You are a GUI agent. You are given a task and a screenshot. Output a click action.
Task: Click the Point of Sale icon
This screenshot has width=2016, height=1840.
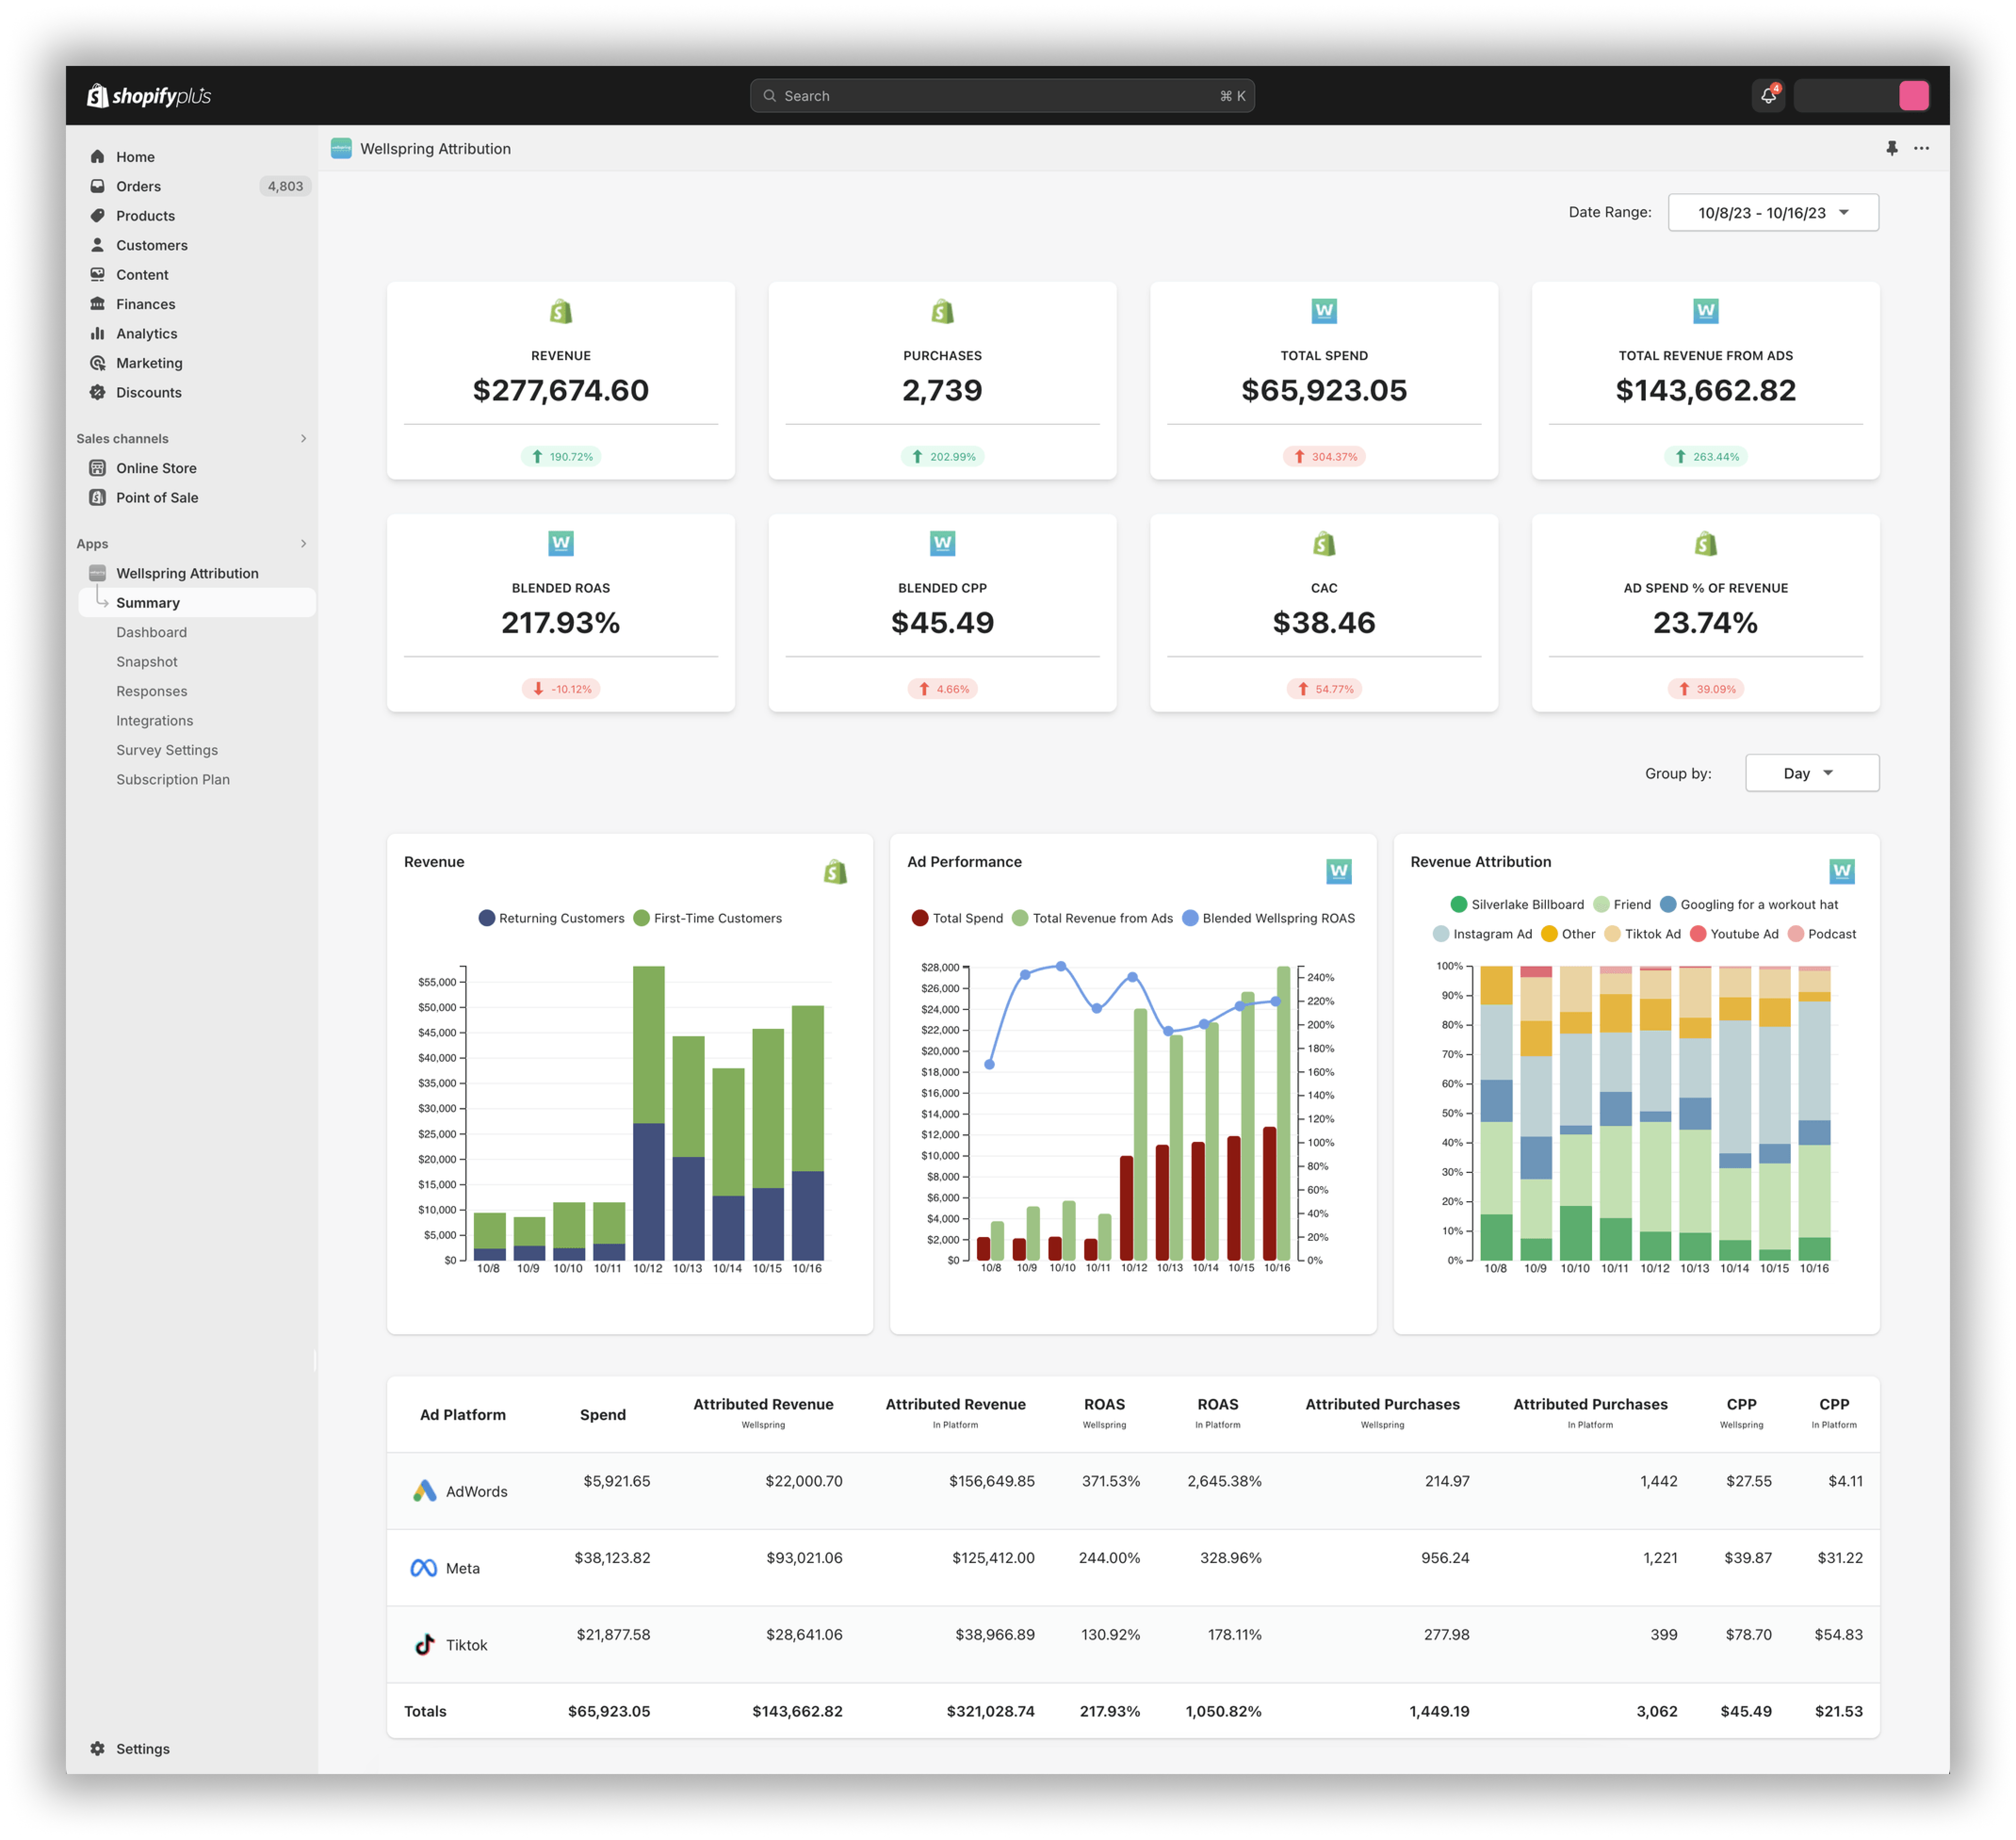[x=97, y=497]
